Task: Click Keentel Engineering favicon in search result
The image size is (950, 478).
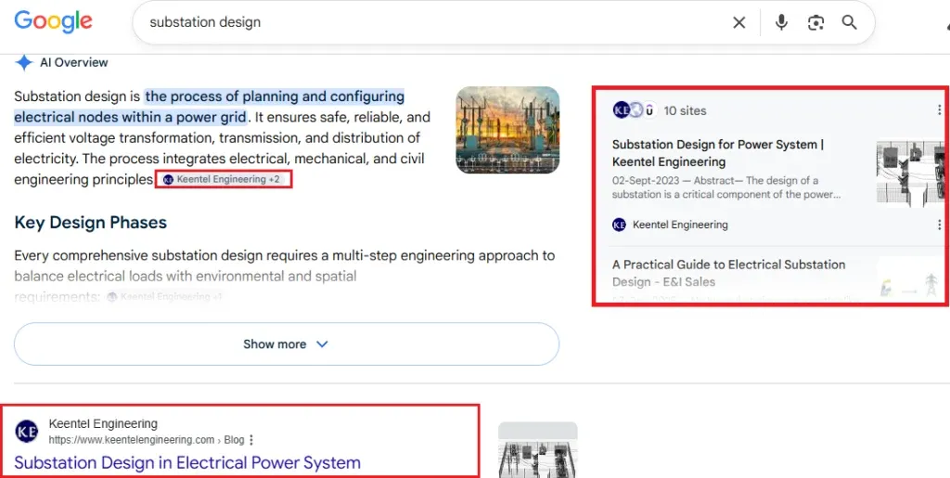Action: click(26, 432)
